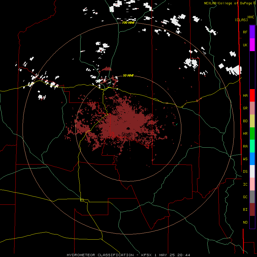
Task: Click the HA legend label
Action: point(245,95)
